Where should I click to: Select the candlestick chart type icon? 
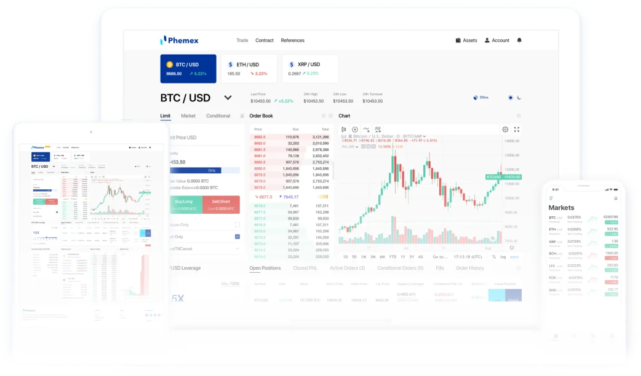point(344,130)
